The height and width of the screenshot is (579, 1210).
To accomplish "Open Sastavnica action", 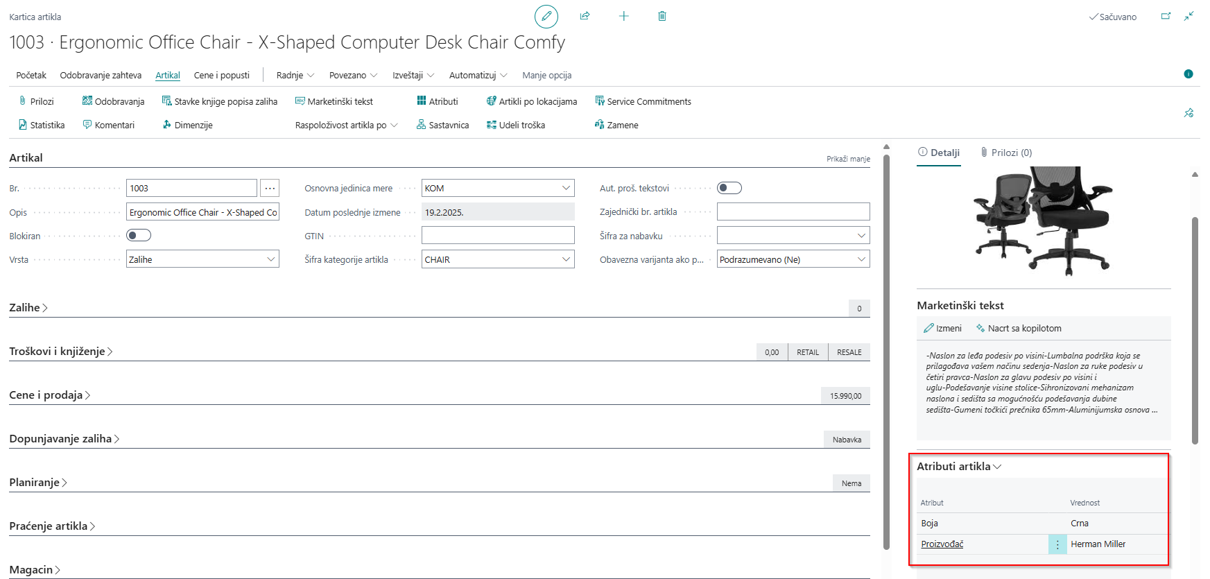I will click(442, 125).
